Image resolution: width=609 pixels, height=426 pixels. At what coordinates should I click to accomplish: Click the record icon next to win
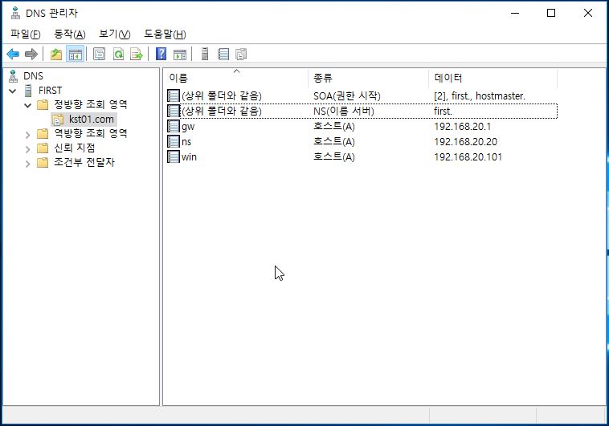point(174,156)
